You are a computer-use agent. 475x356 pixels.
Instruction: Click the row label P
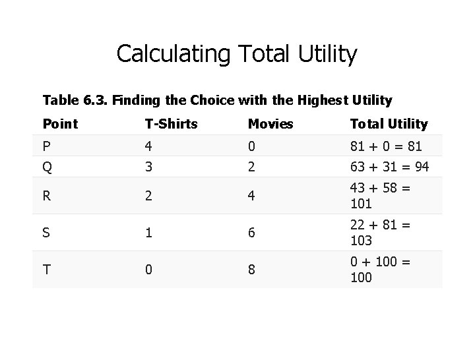47,146
